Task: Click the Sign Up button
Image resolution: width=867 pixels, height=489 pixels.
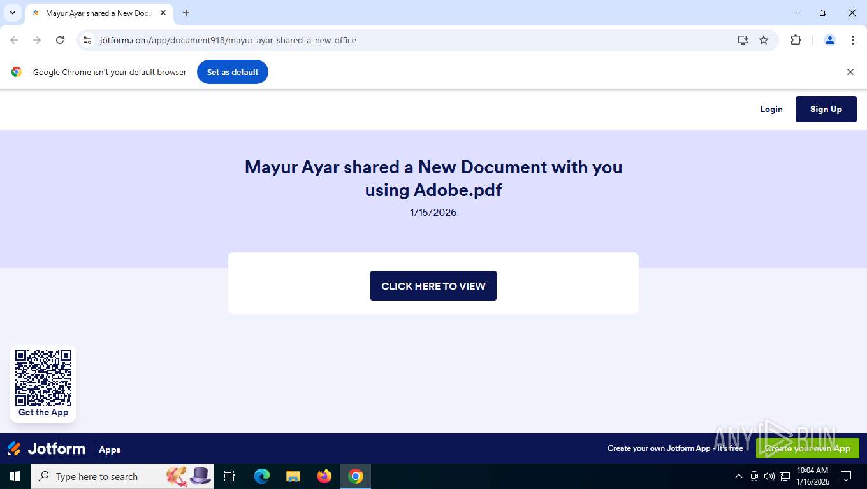Action: pyautogui.click(x=826, y=109)
